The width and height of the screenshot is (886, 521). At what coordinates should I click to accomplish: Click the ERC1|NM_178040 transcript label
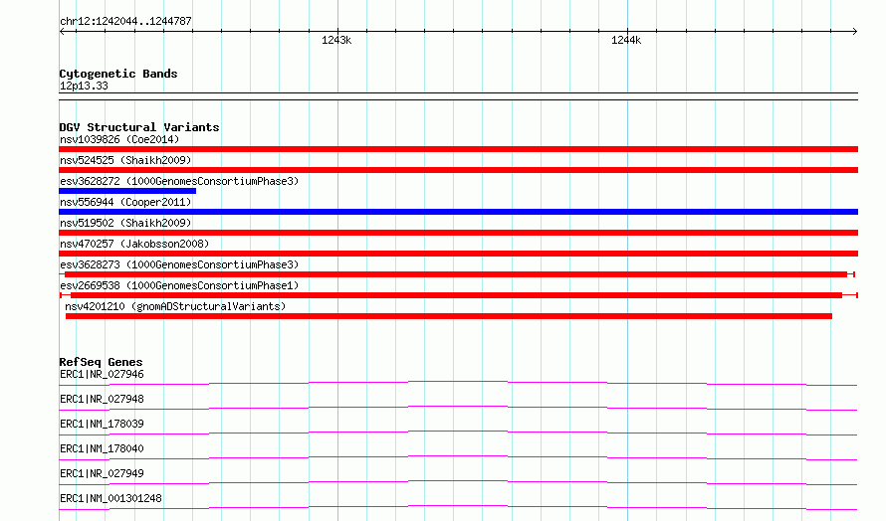102,448
